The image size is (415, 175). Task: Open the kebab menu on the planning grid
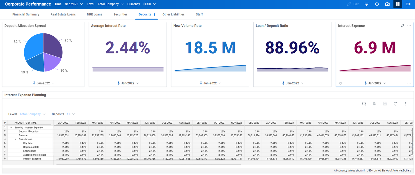406,104
